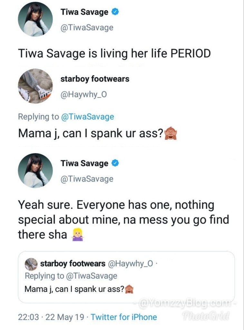The image size is (244, 330).
Task: Open the 'starboy footwears' name in the quoted tweet
Action: pyautogui.click(x=73, y=264)
